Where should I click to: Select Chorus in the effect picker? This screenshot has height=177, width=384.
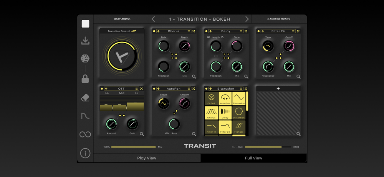(211, 113)
